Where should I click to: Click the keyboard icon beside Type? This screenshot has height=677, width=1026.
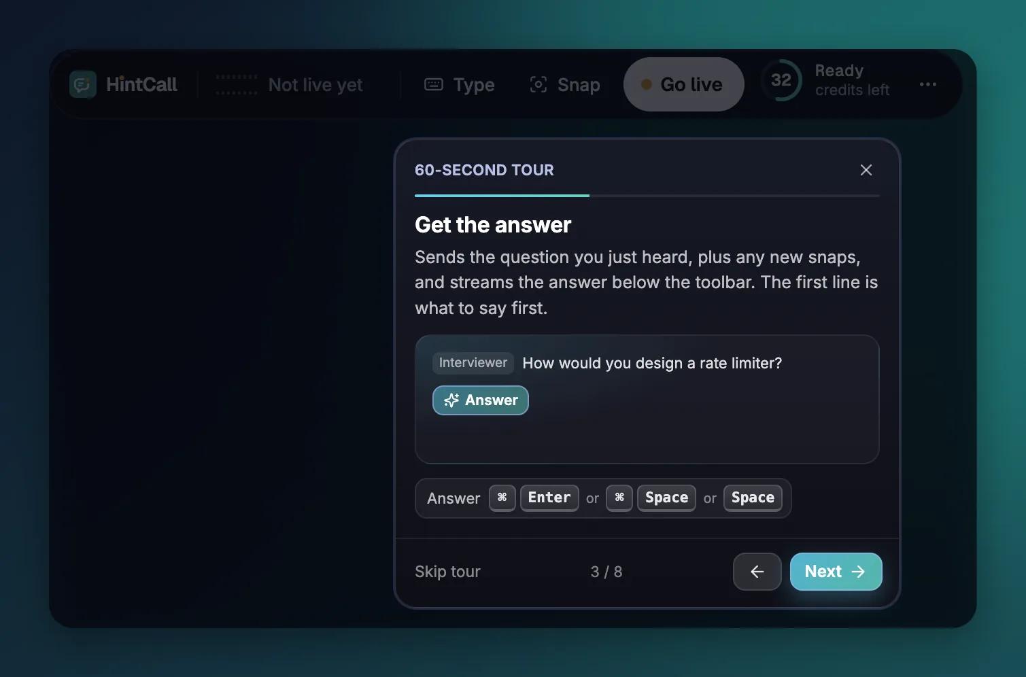[x=434, y=84]
